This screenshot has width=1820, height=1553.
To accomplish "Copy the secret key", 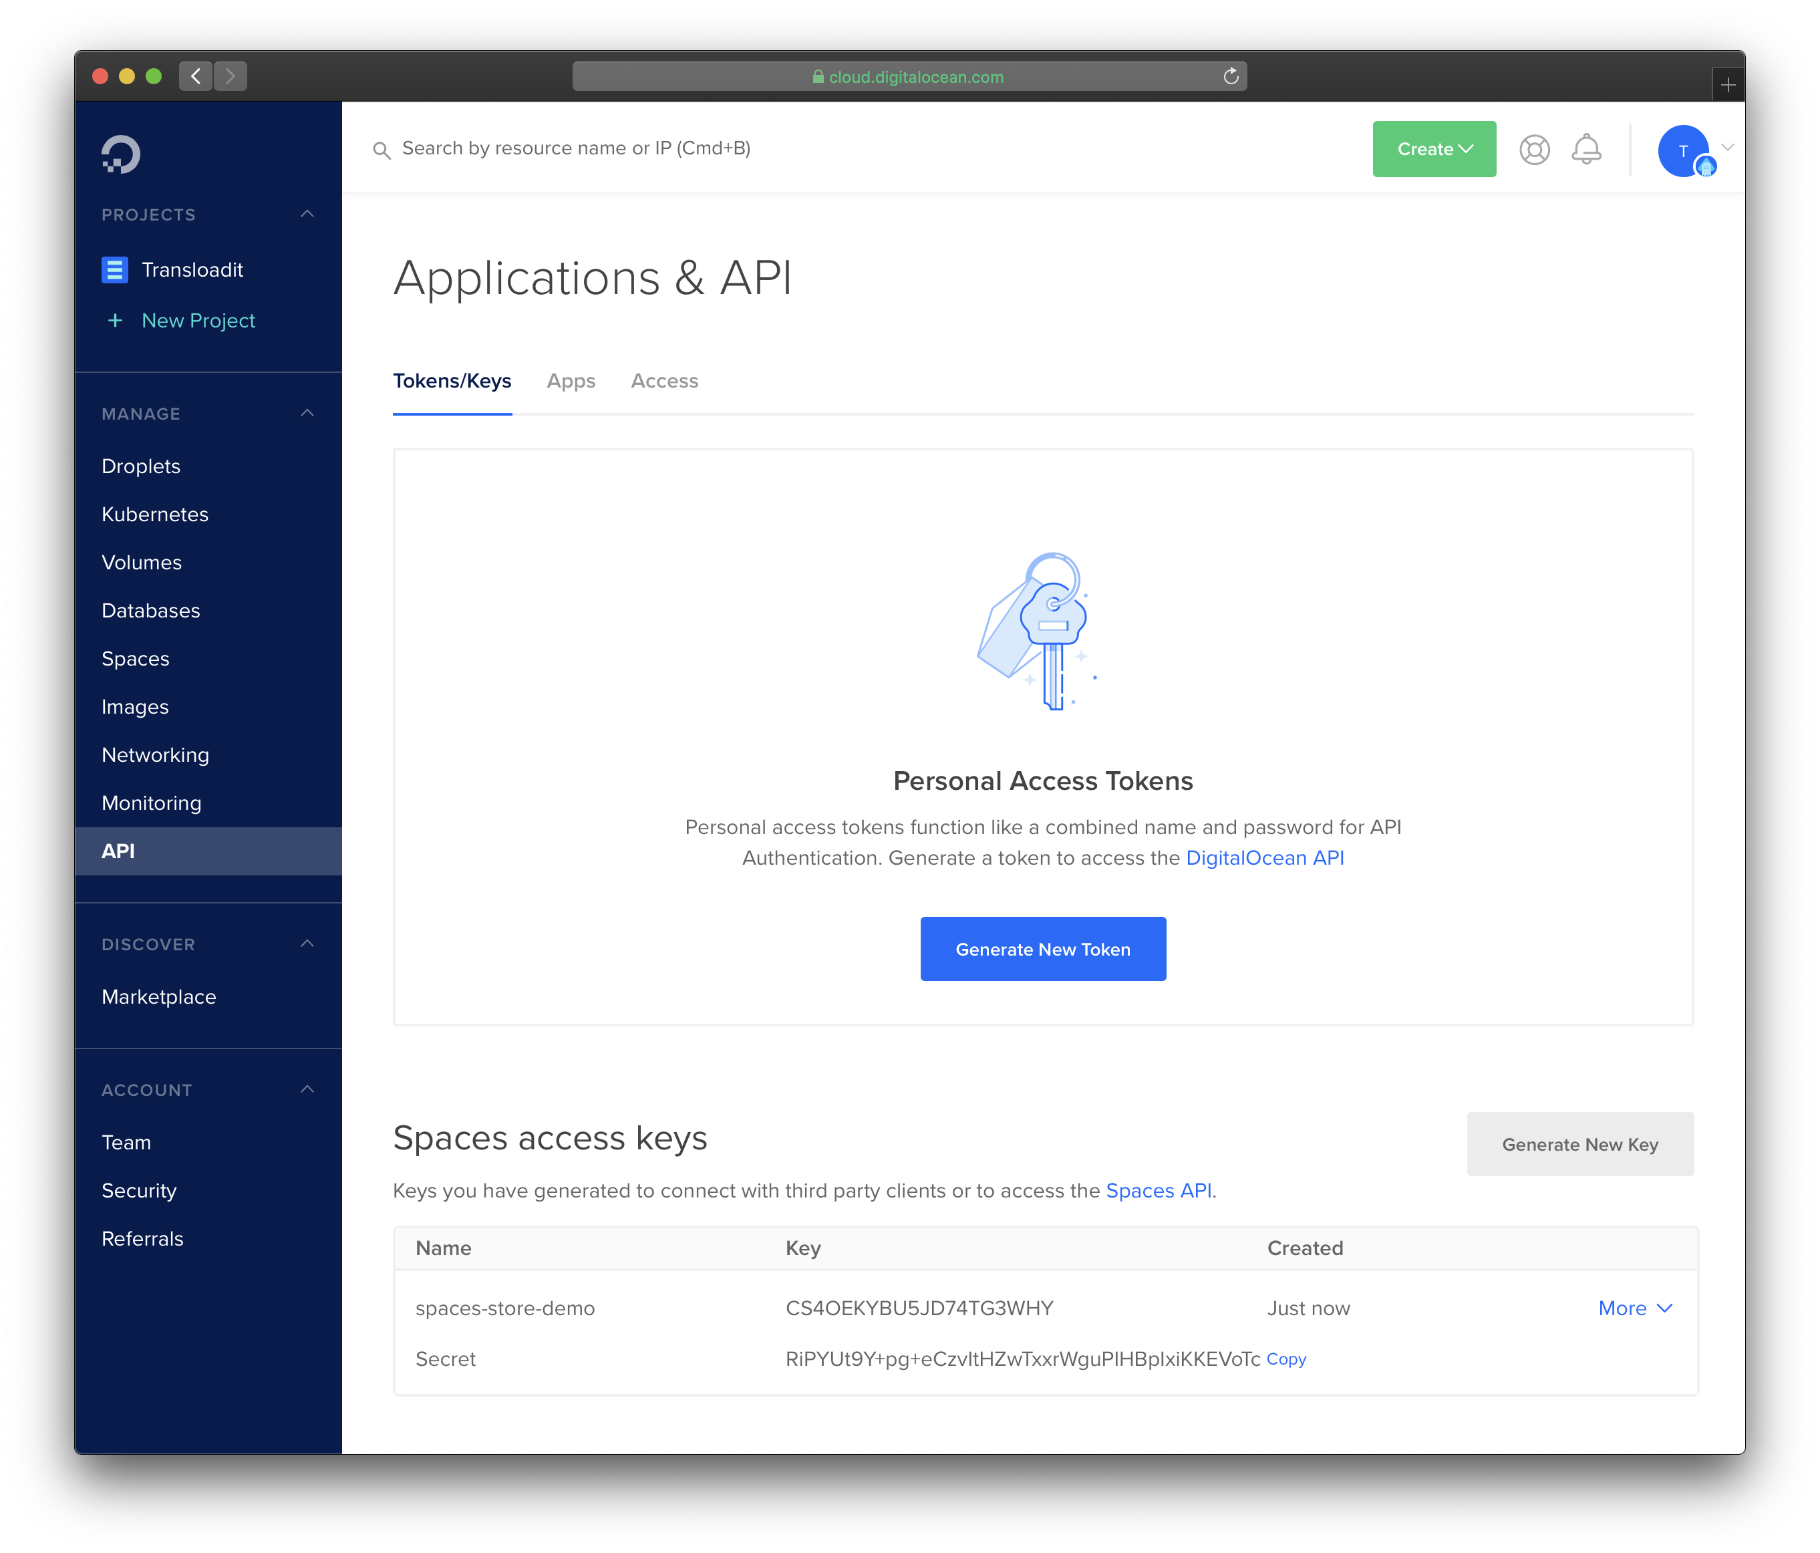I will pyautogui.click(x=1286, y=1360).
